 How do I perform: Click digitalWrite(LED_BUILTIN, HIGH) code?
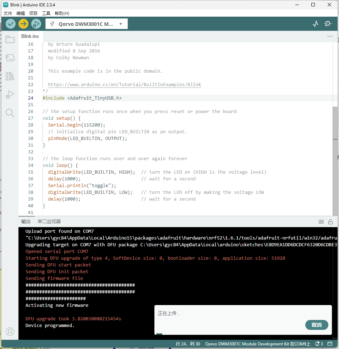[92, 172]
